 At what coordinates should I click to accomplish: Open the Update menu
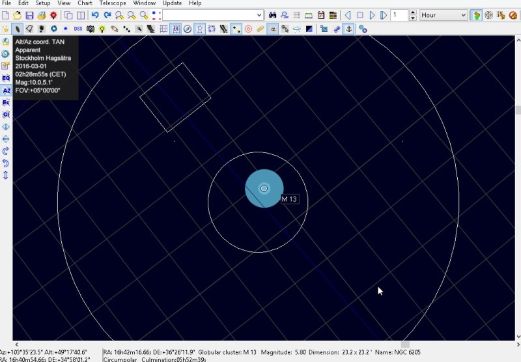tap(172, 3)
